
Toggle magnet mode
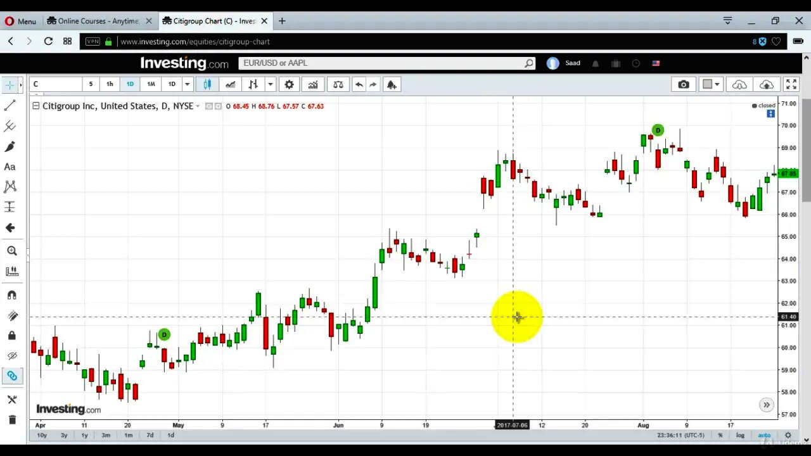(x=11, y=295)
